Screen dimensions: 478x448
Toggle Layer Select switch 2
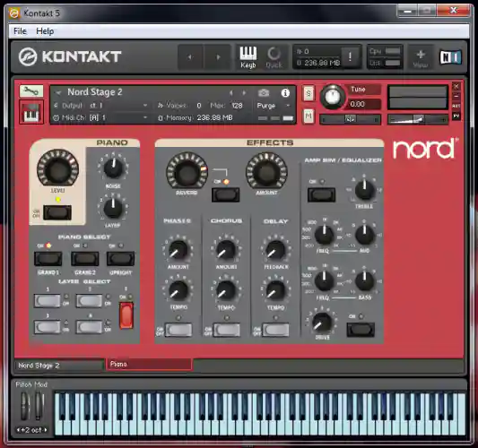pyautogui.click(x=89, y=301)
